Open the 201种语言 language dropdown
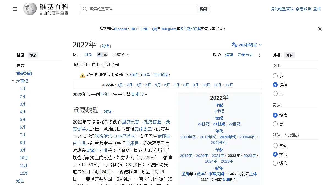 pos(247,45)
